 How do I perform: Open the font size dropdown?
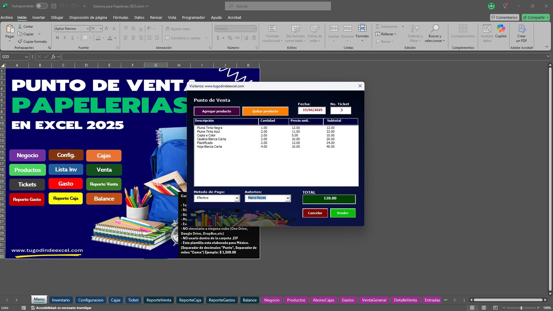pyautogui.click(x=101, y=29)
